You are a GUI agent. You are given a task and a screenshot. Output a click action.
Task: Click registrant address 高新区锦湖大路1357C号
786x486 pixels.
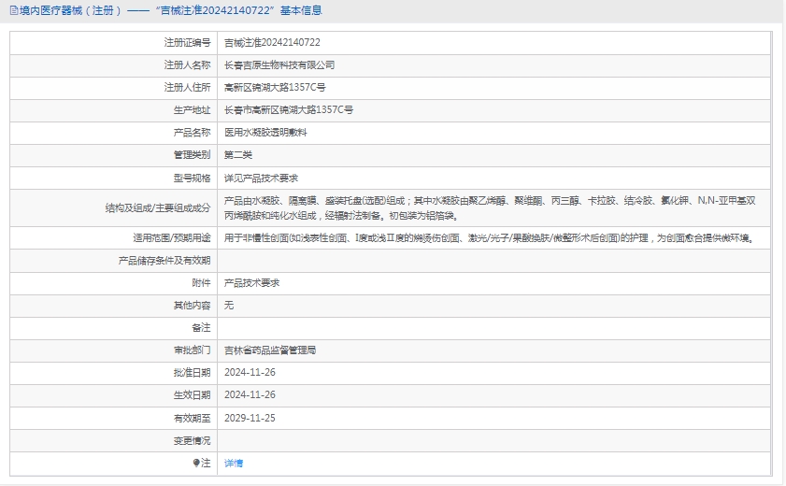tap(275, 88)
